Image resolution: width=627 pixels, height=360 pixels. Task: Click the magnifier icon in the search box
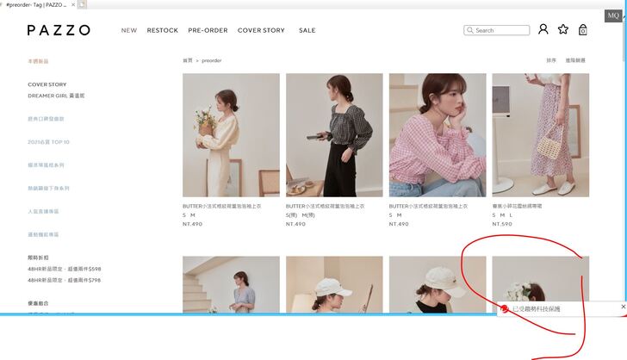pos(470,30)
